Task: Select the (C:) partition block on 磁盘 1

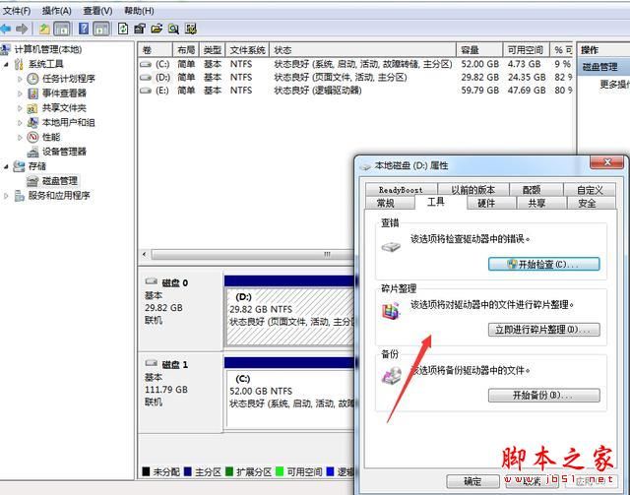Action: (290, 398)
